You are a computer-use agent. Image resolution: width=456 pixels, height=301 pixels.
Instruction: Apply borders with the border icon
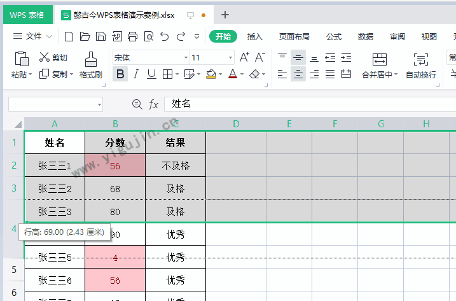[x=167, y=74]
